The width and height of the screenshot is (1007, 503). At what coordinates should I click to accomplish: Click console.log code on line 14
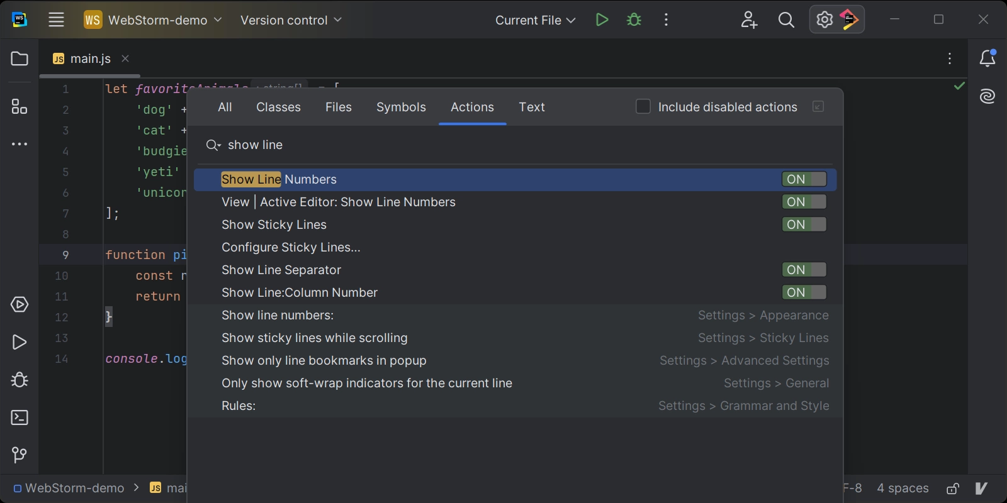pos(146,358)
